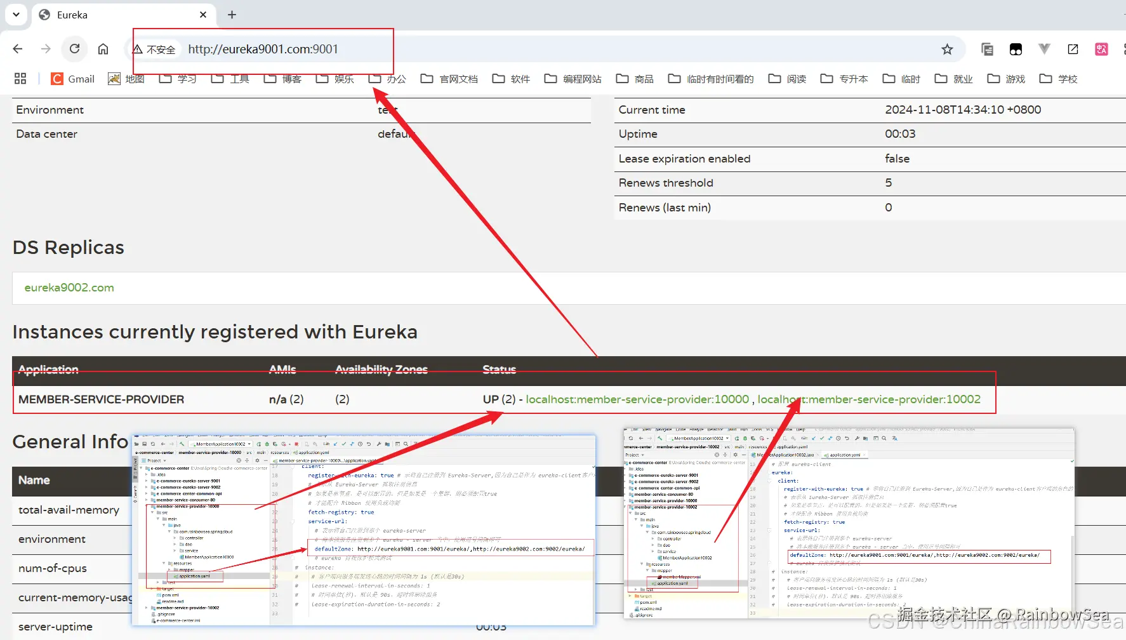Open the copy-pages extension icon

click(987, 49)
